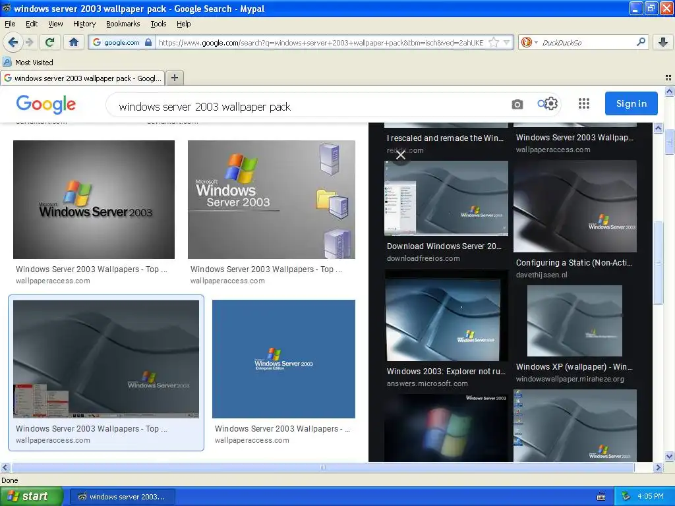Screen dimensions: 675x506
Task: Search by image with camera icon
Action: pyautogui.click(x=517, y=104)
